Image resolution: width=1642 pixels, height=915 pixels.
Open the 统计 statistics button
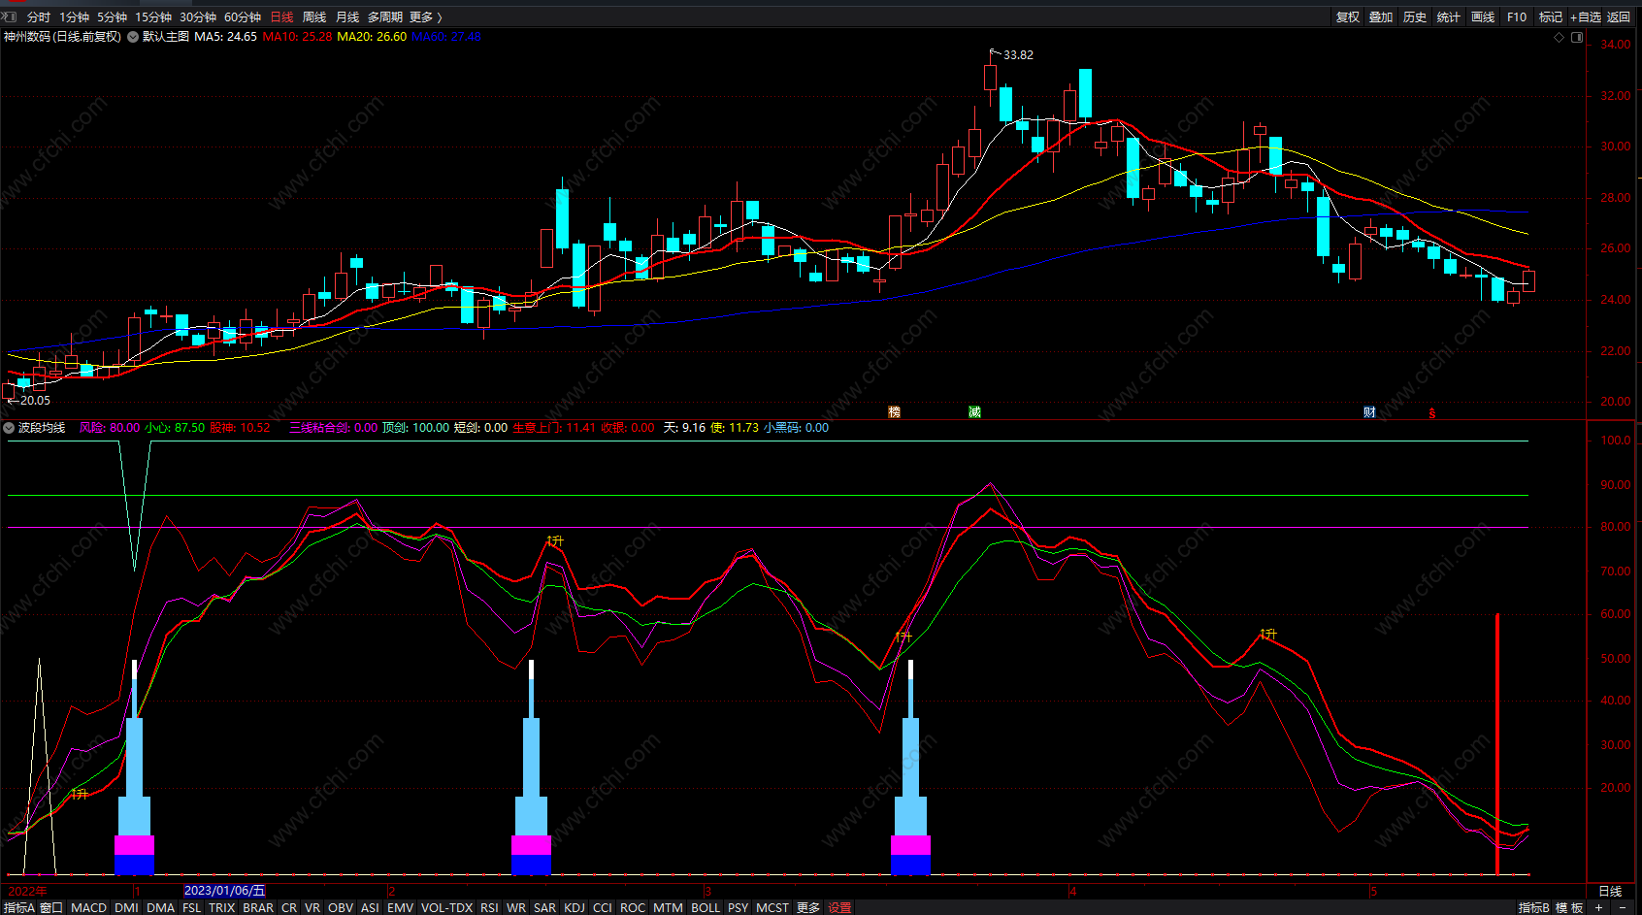pyautogui.click(x=1449, y=17)
